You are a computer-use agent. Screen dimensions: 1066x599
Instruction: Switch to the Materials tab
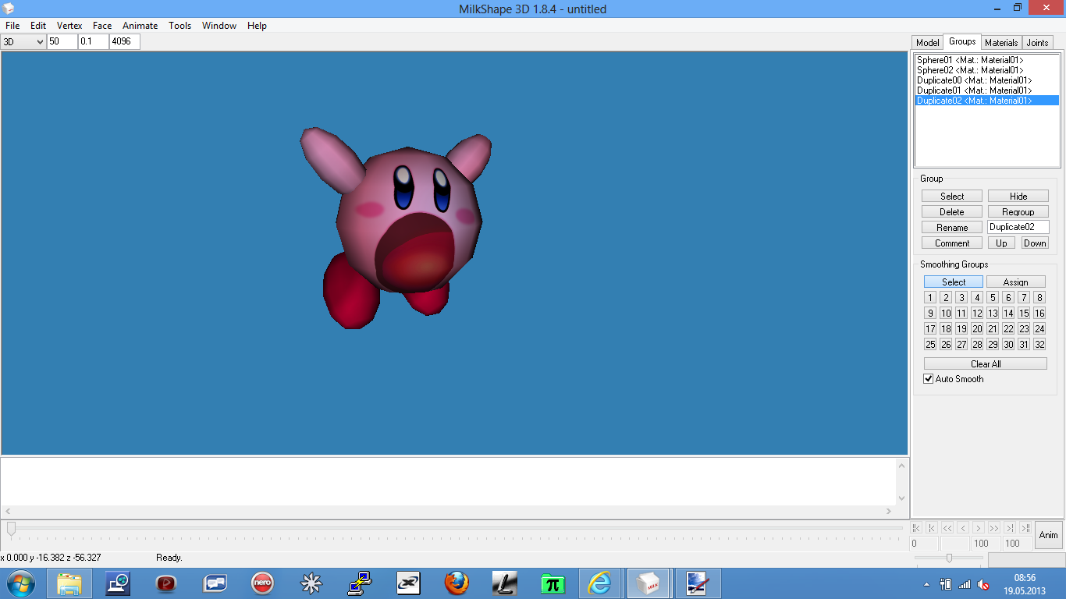tap(1000, 43)
